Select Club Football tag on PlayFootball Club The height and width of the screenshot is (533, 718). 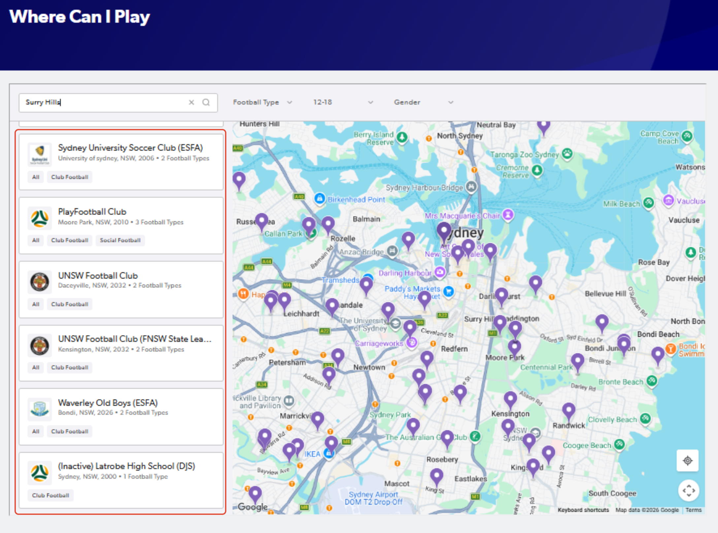coord(70,240)
